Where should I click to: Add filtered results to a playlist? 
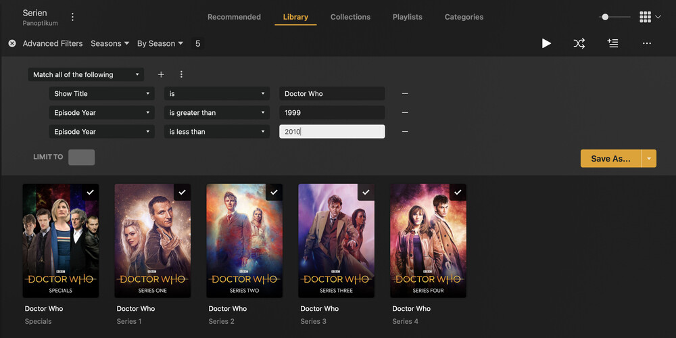612,43
